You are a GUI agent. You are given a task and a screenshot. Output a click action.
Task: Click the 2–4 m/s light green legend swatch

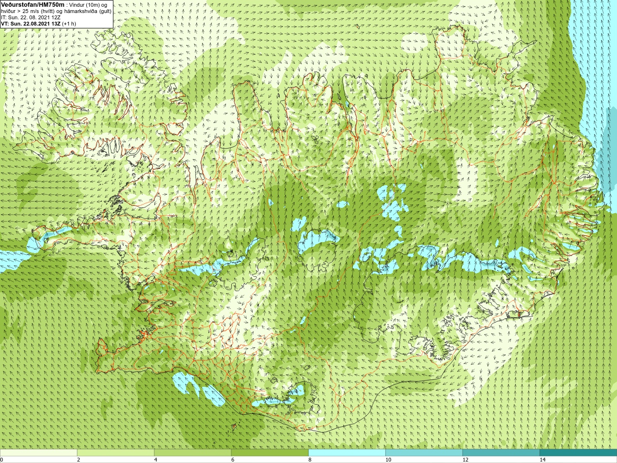[x=116, y=453]
